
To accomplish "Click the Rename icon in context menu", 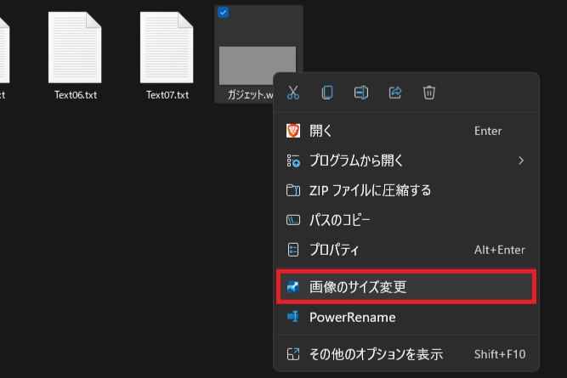I will 361,93.
